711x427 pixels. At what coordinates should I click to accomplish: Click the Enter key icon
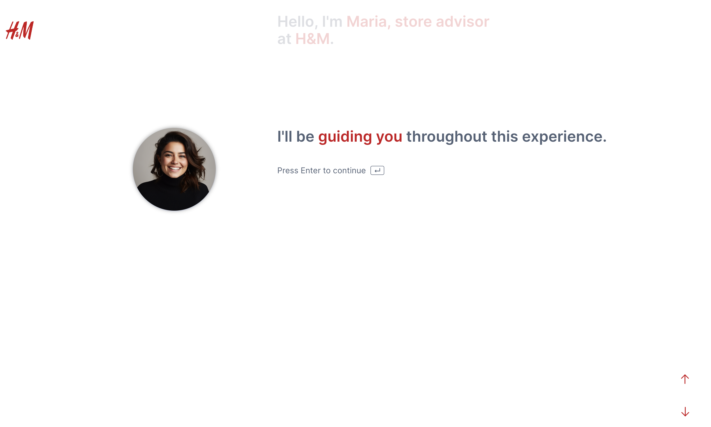tap(377, 170)
